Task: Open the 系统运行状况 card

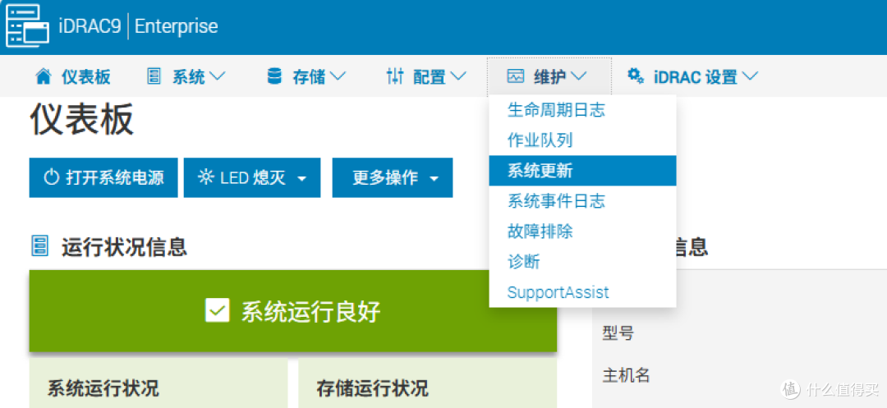Action: pos(159,383)
